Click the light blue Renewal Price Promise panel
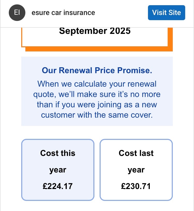The width and height of the screenshot is (194, 211). [97, 91]
